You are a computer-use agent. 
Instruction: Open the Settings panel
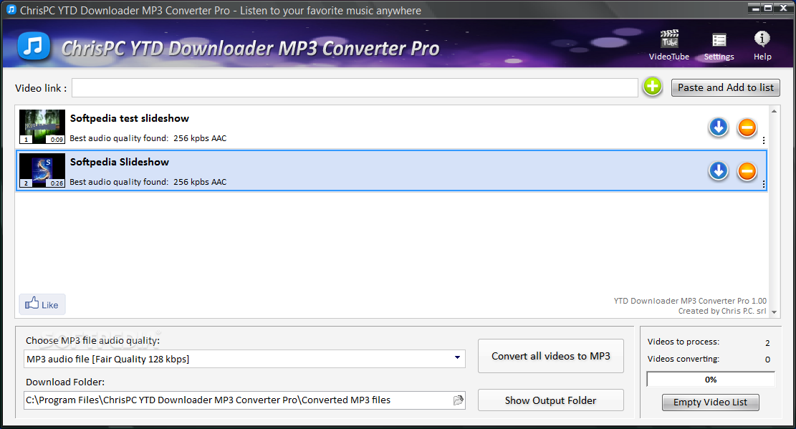point(719,47)
